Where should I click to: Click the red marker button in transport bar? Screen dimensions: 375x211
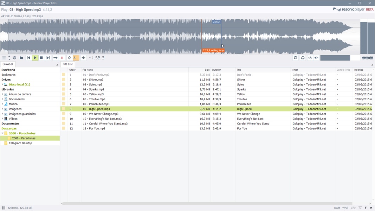tap(62, 58)
